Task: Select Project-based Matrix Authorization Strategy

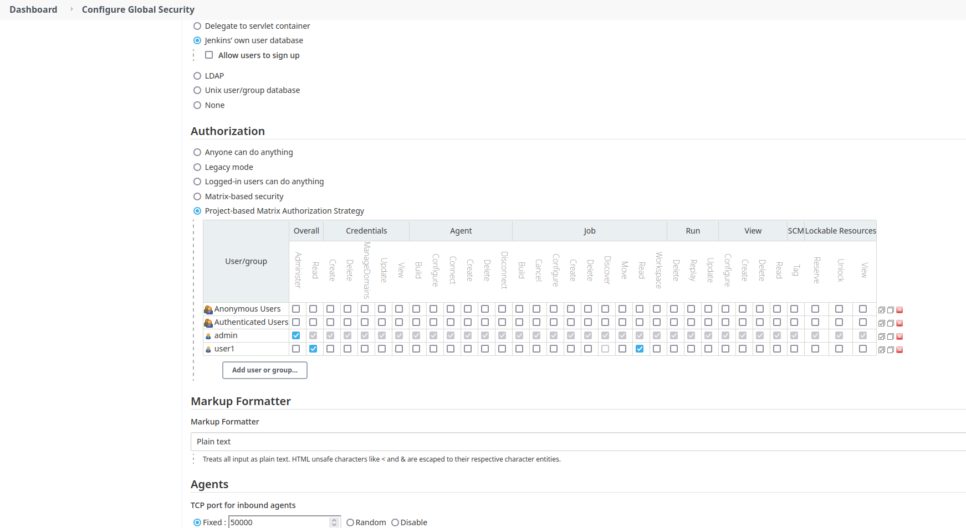Action: pos(197,211)
